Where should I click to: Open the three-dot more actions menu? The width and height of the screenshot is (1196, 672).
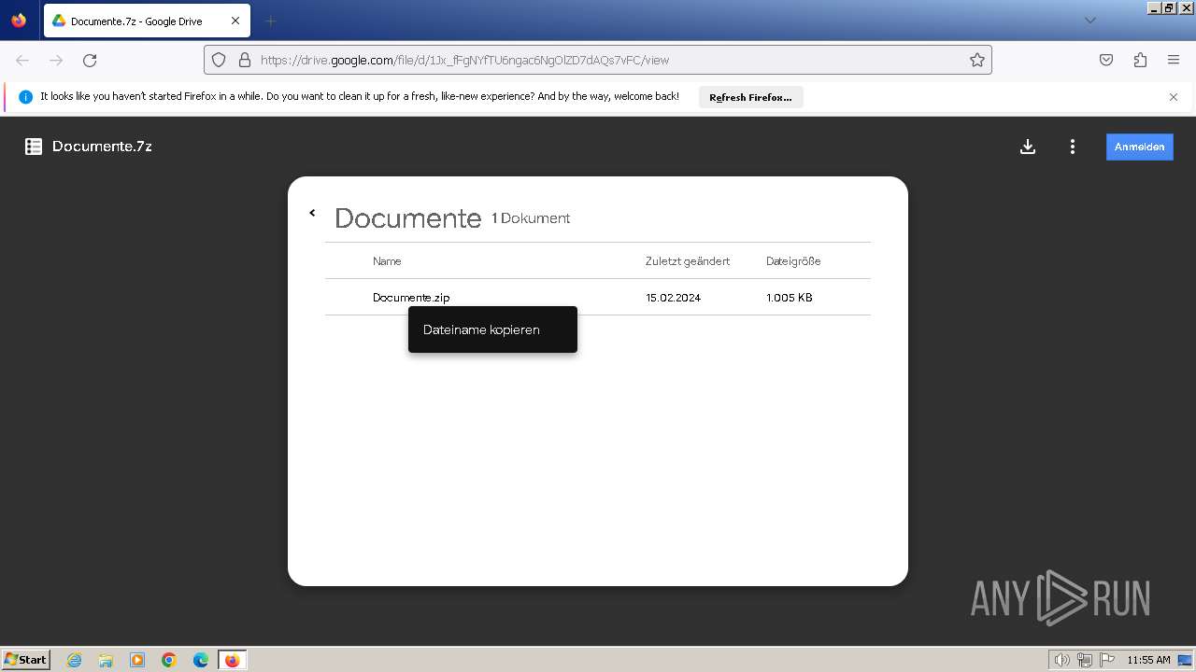tap(1073, 147)
